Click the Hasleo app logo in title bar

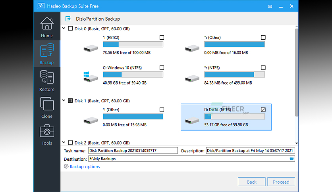(41, 6)
